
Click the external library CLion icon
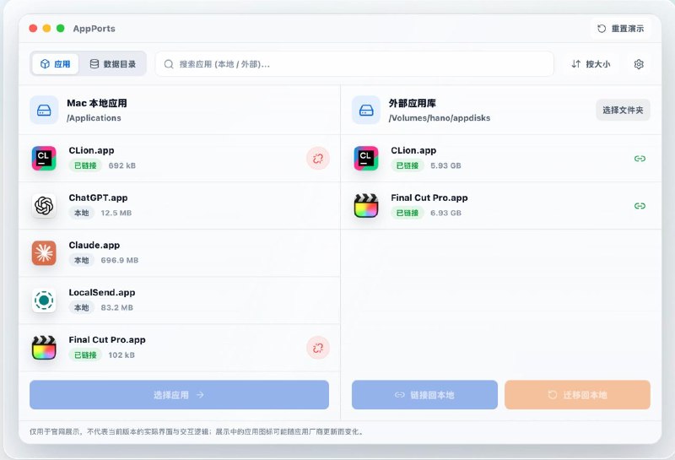(x=366, y=158)
